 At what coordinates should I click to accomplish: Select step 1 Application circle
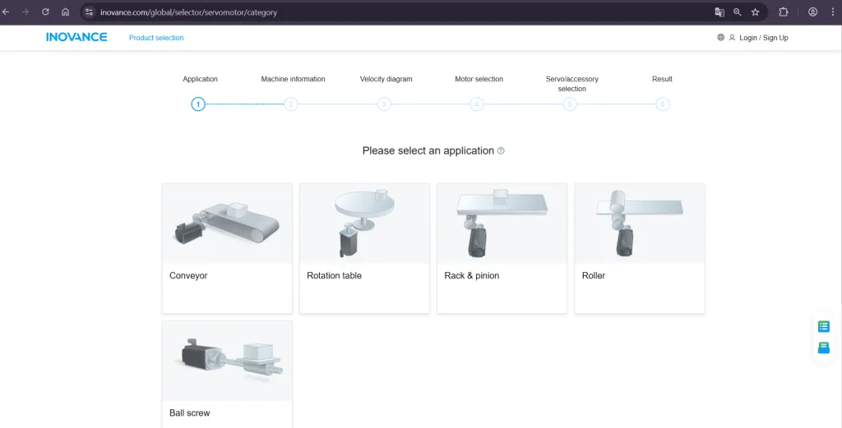[197, 104]
